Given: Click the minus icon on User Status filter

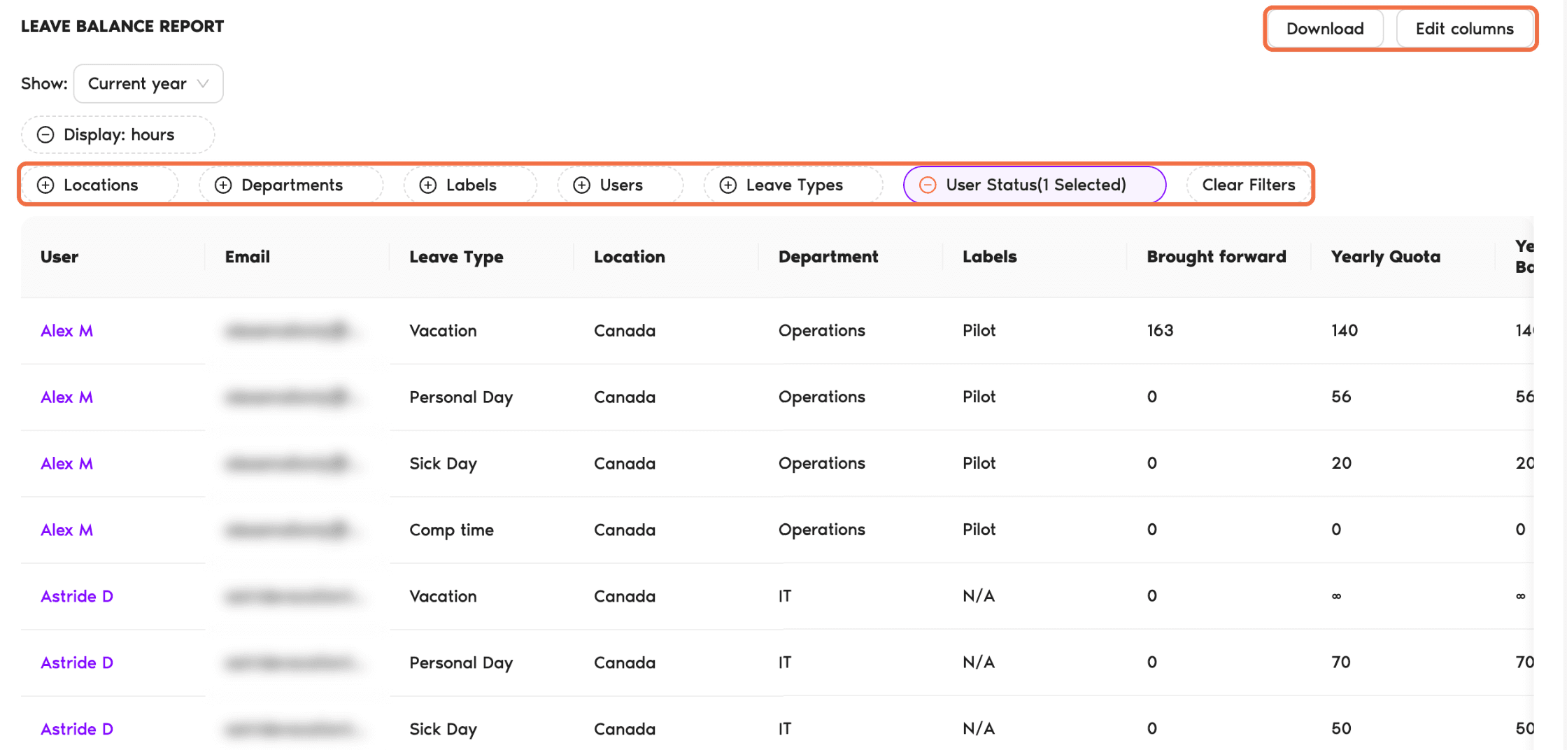Looking at the screenshot, I should pyautogui.click(x=928, y=185).
